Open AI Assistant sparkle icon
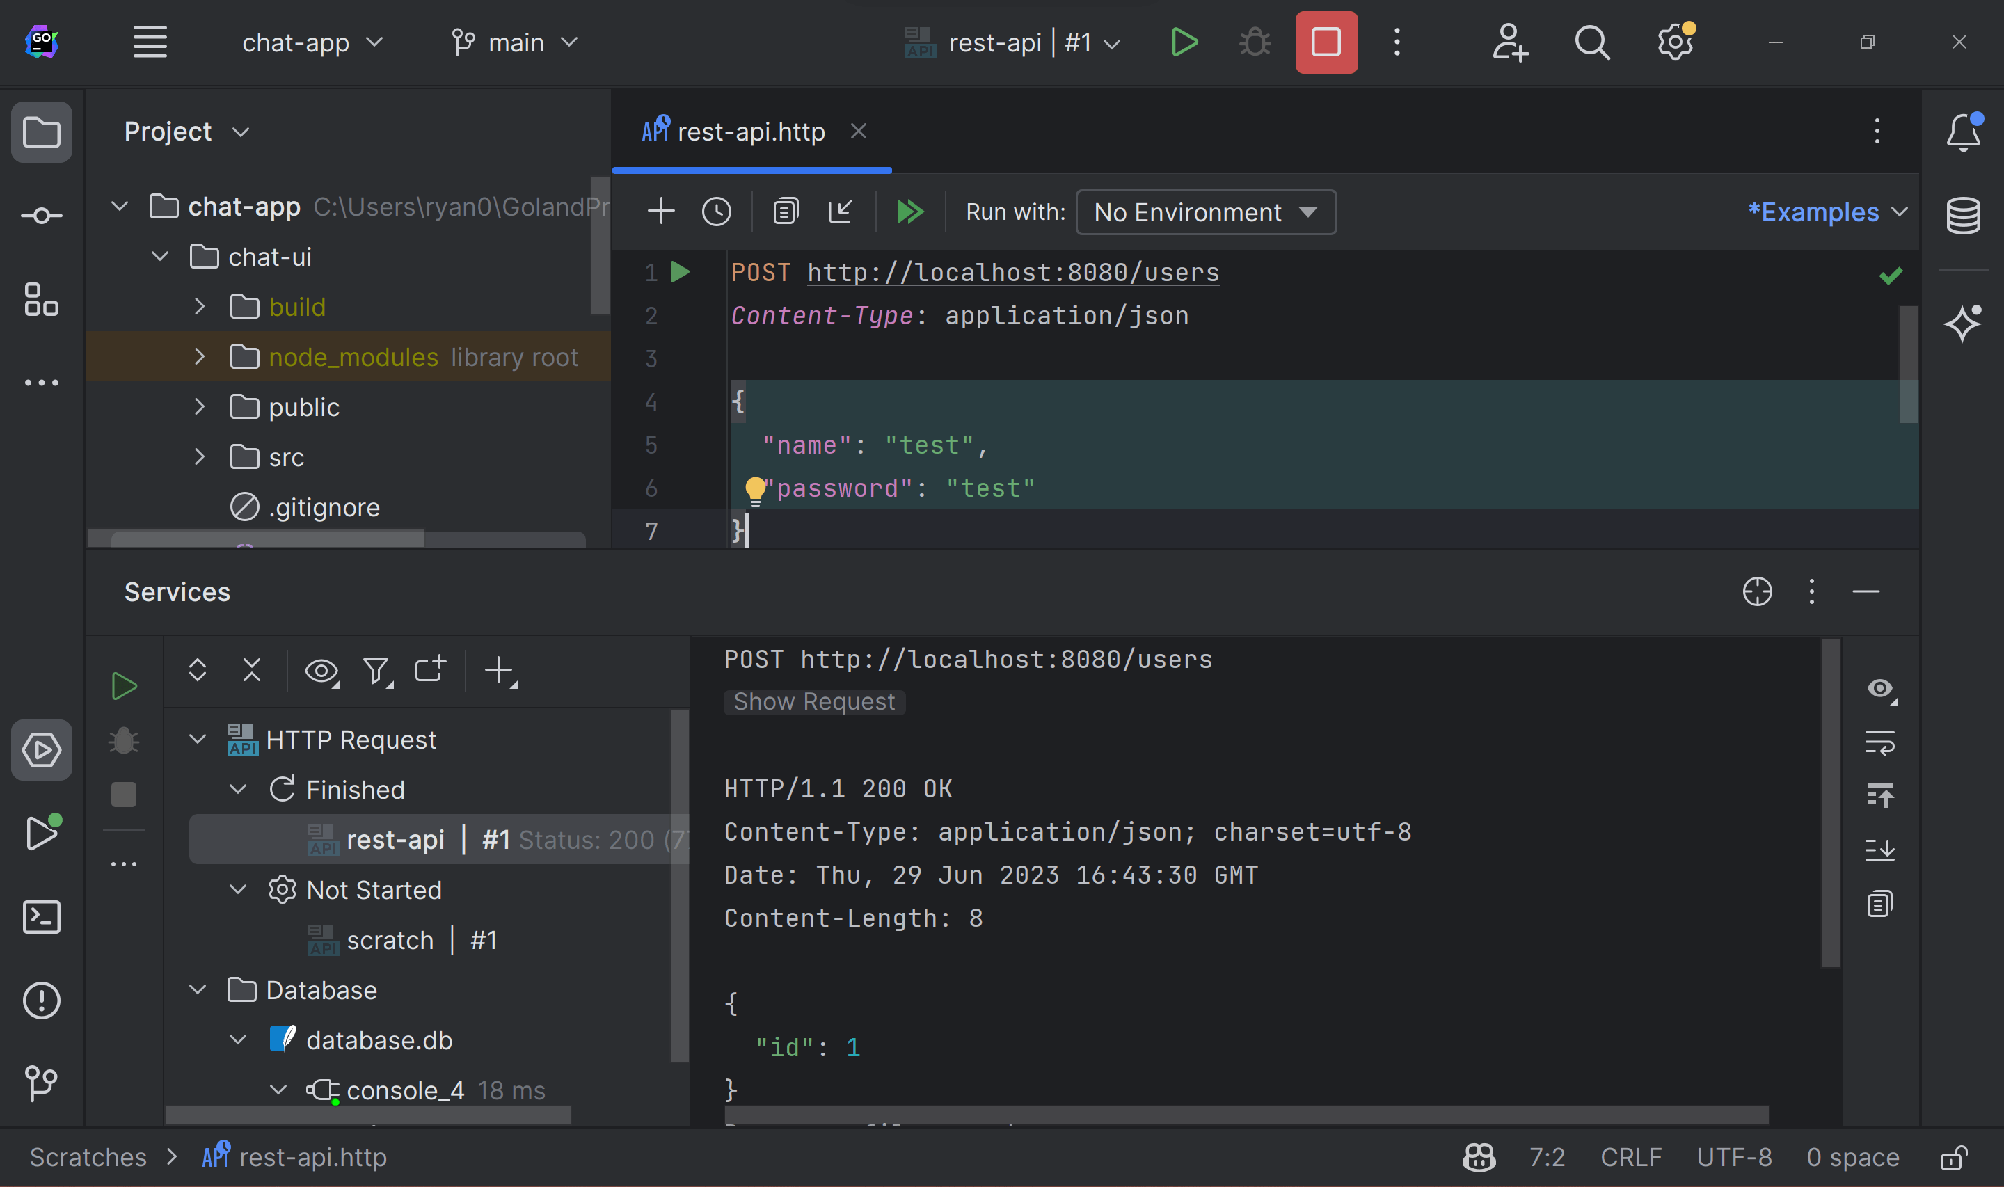This screenshot has width=2004, height=1187. 1962,323
